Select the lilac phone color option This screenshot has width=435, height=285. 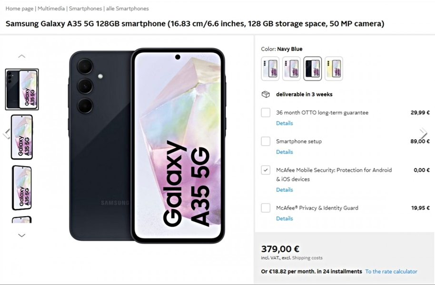[291, 69]
